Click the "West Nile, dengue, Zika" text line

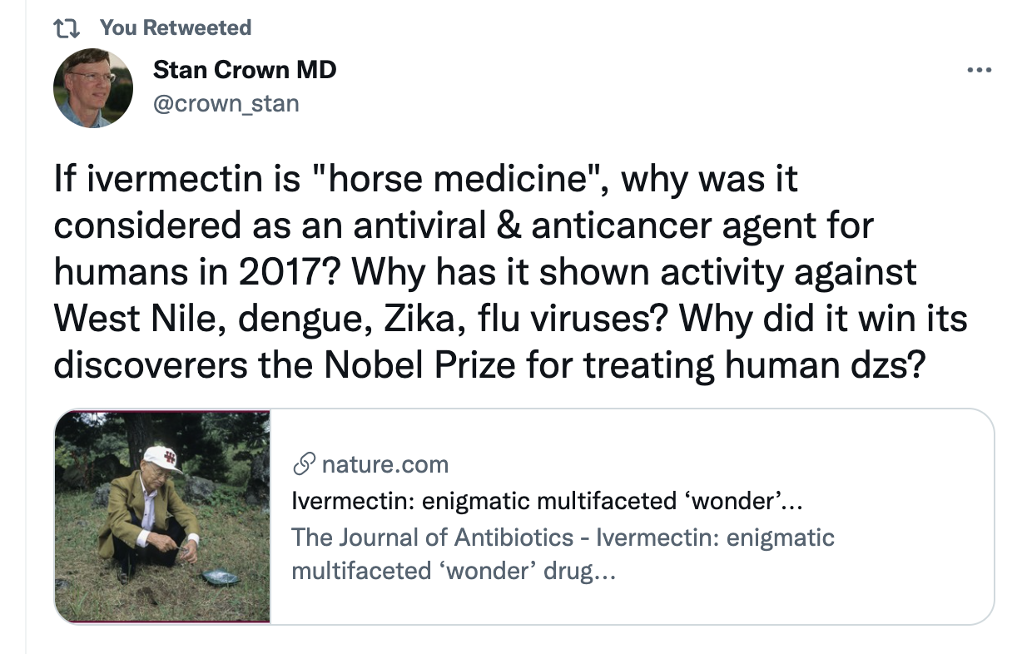click(509, 319)
